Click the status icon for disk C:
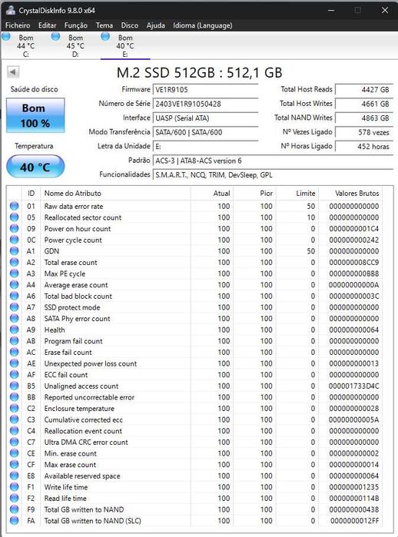This screenshot has height=537, width=398. (6, 37)
